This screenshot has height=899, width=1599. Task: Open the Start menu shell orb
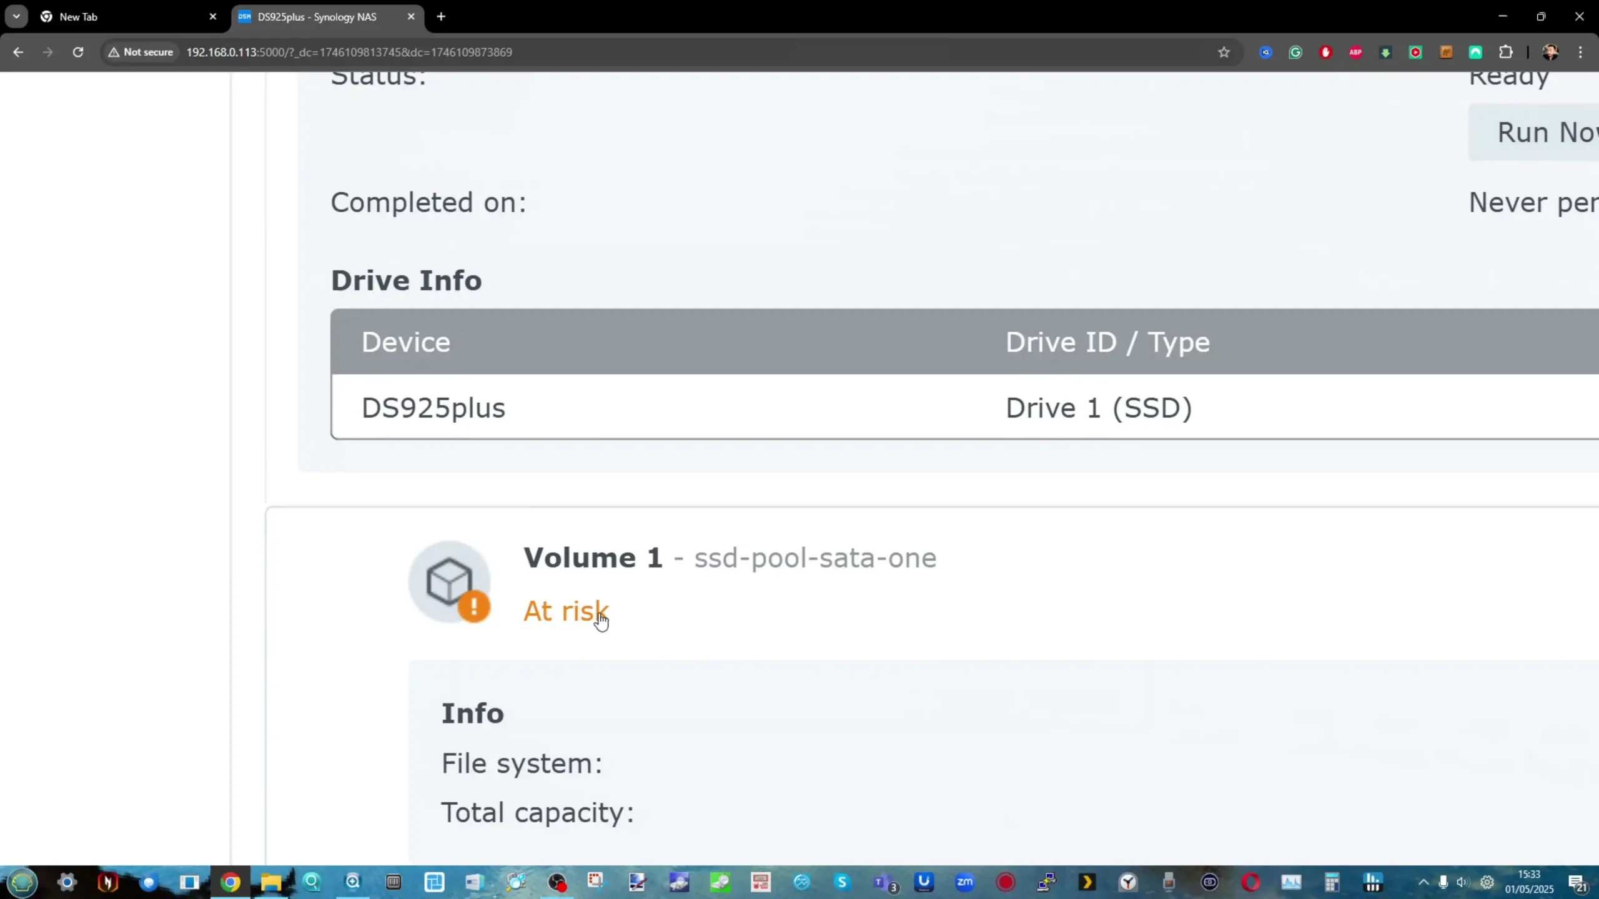22,882
